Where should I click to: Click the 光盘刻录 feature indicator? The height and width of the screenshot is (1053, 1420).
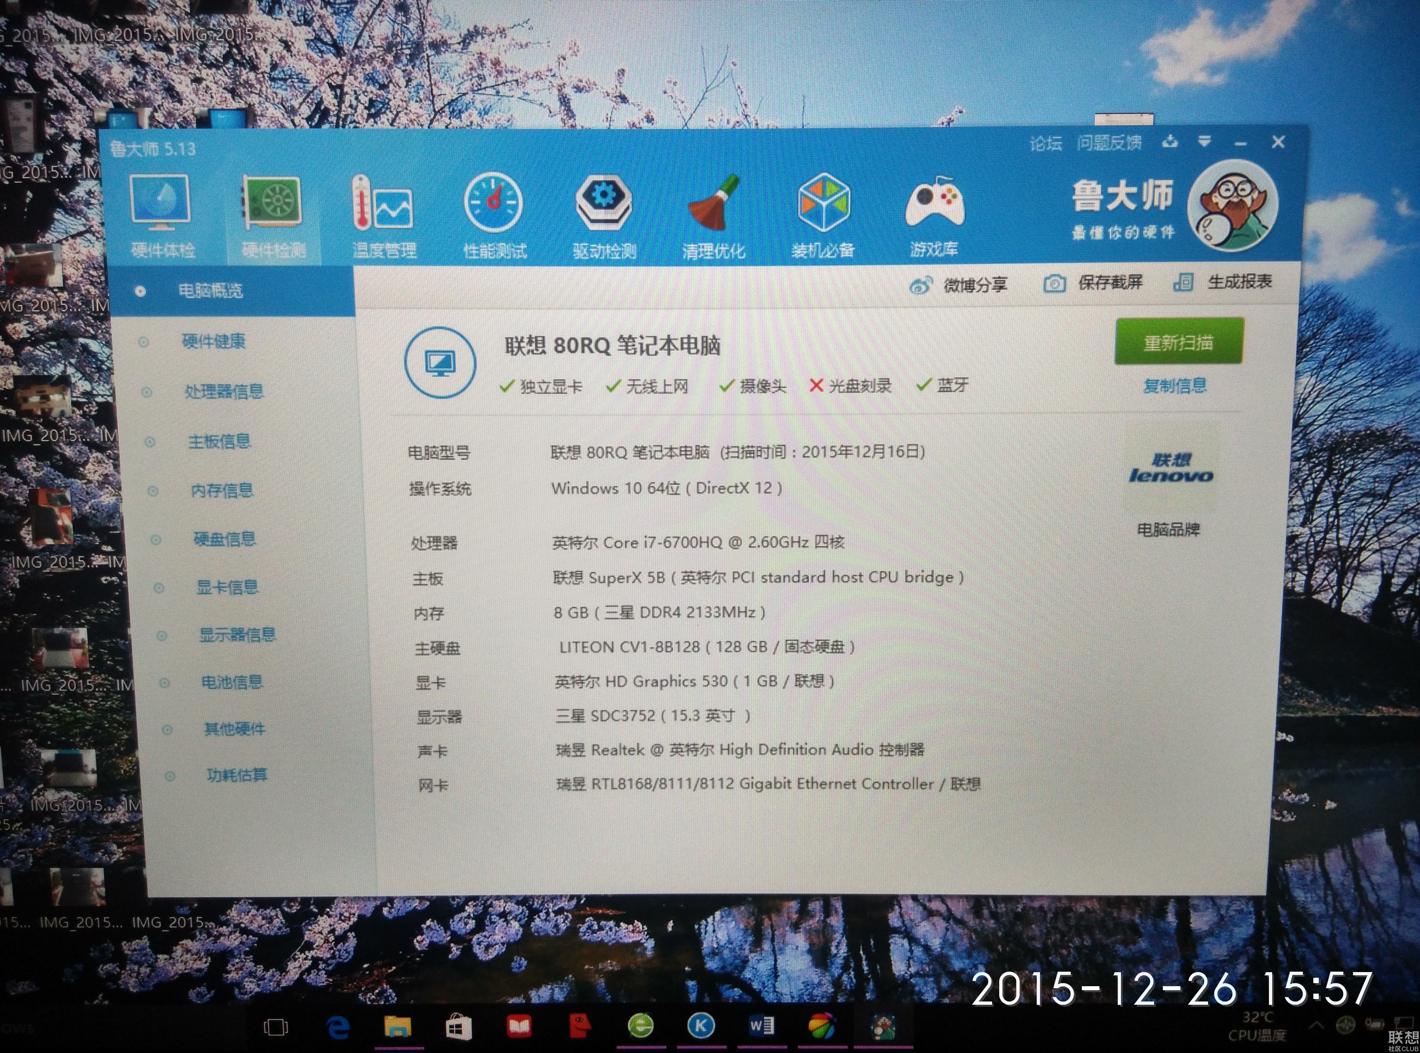(x=850, y=386)
